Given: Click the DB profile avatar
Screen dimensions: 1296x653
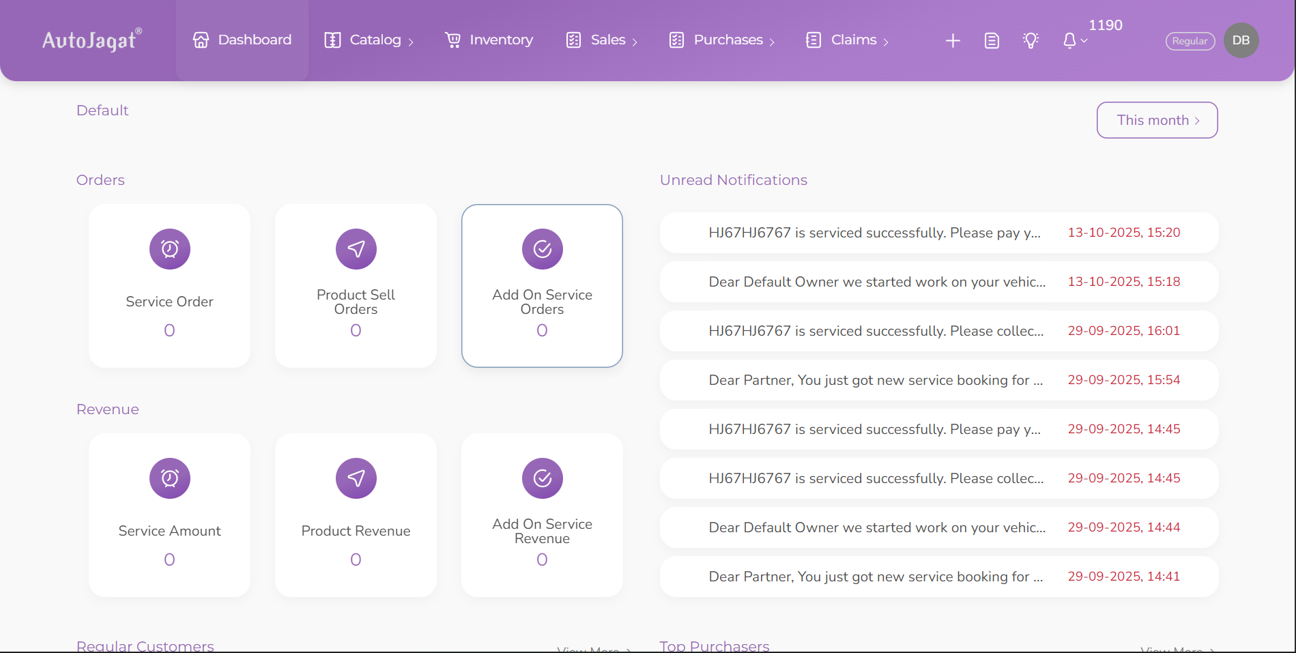Looking at the screenshot, I should coord(1241,40).
